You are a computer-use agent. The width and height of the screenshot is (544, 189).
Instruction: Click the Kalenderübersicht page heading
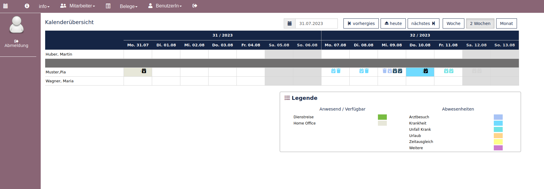pyautogui.click(x=69, y=22)
